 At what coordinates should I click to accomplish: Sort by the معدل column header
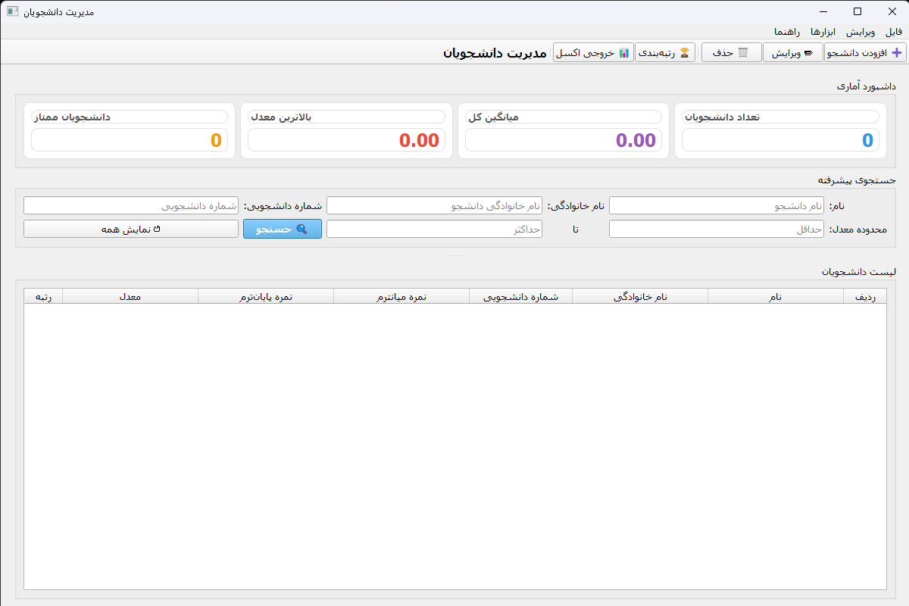[x=130, y=297]
